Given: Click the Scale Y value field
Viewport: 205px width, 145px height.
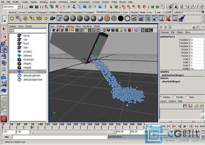Looking at the screenshot, I should [x=197, y=62].
